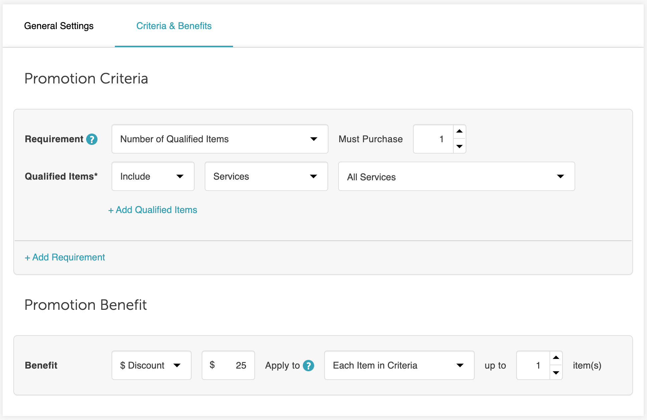647x420 pixels.
Task: Increase the 'up to' items count
Action: 556,358
